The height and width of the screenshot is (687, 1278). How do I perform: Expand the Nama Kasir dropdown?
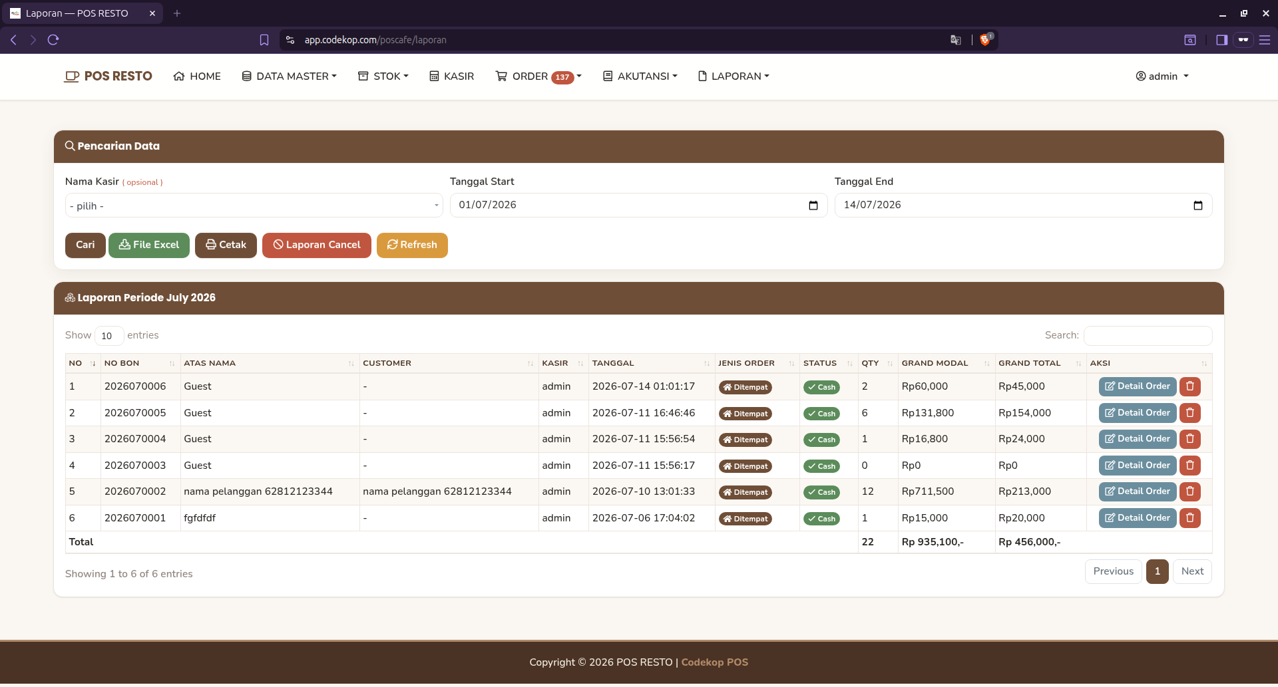pos(254,206)
